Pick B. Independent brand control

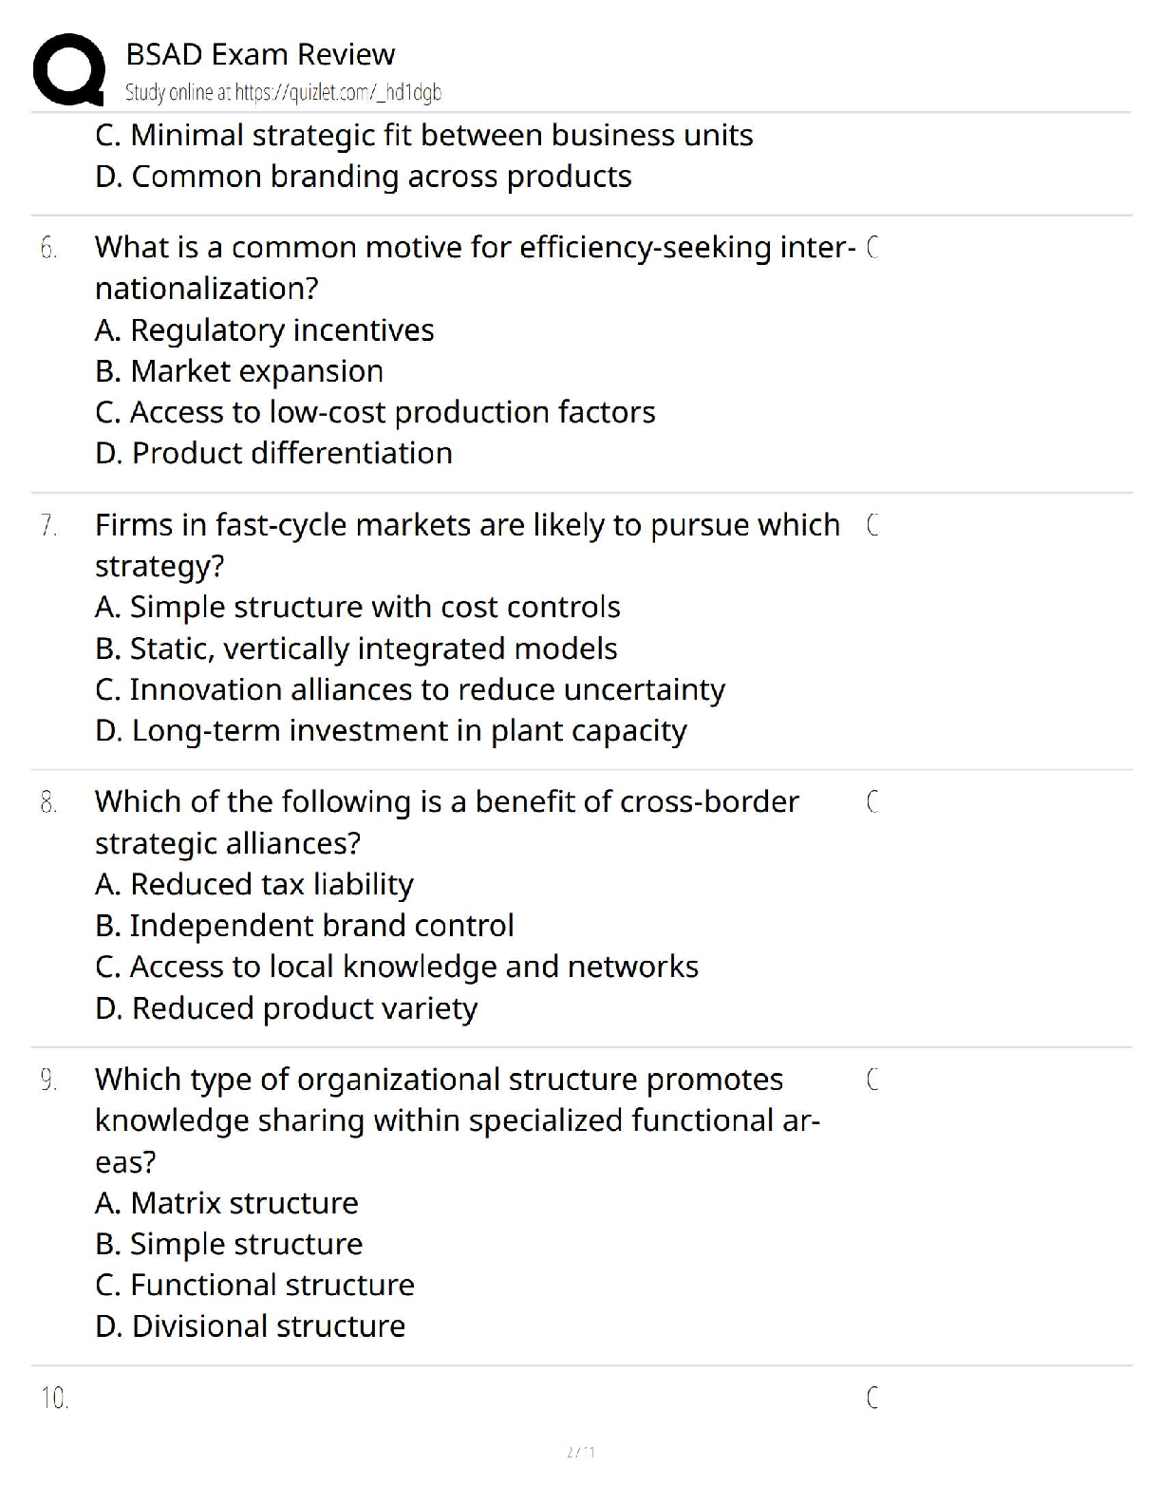pos(305,925)
